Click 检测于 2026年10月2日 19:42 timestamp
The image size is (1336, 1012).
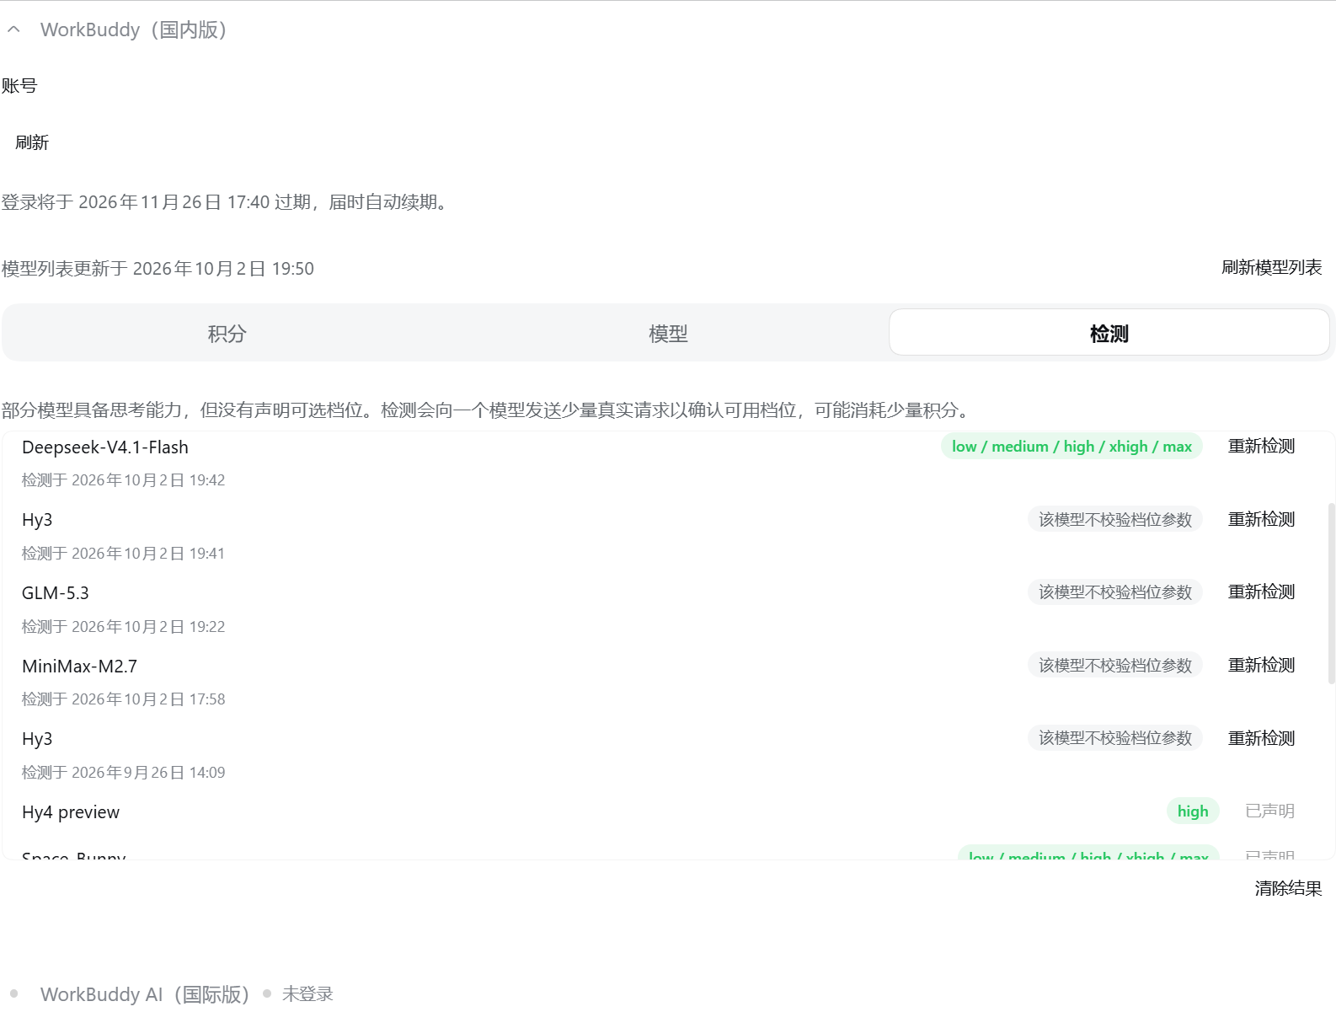pos(123,480)
